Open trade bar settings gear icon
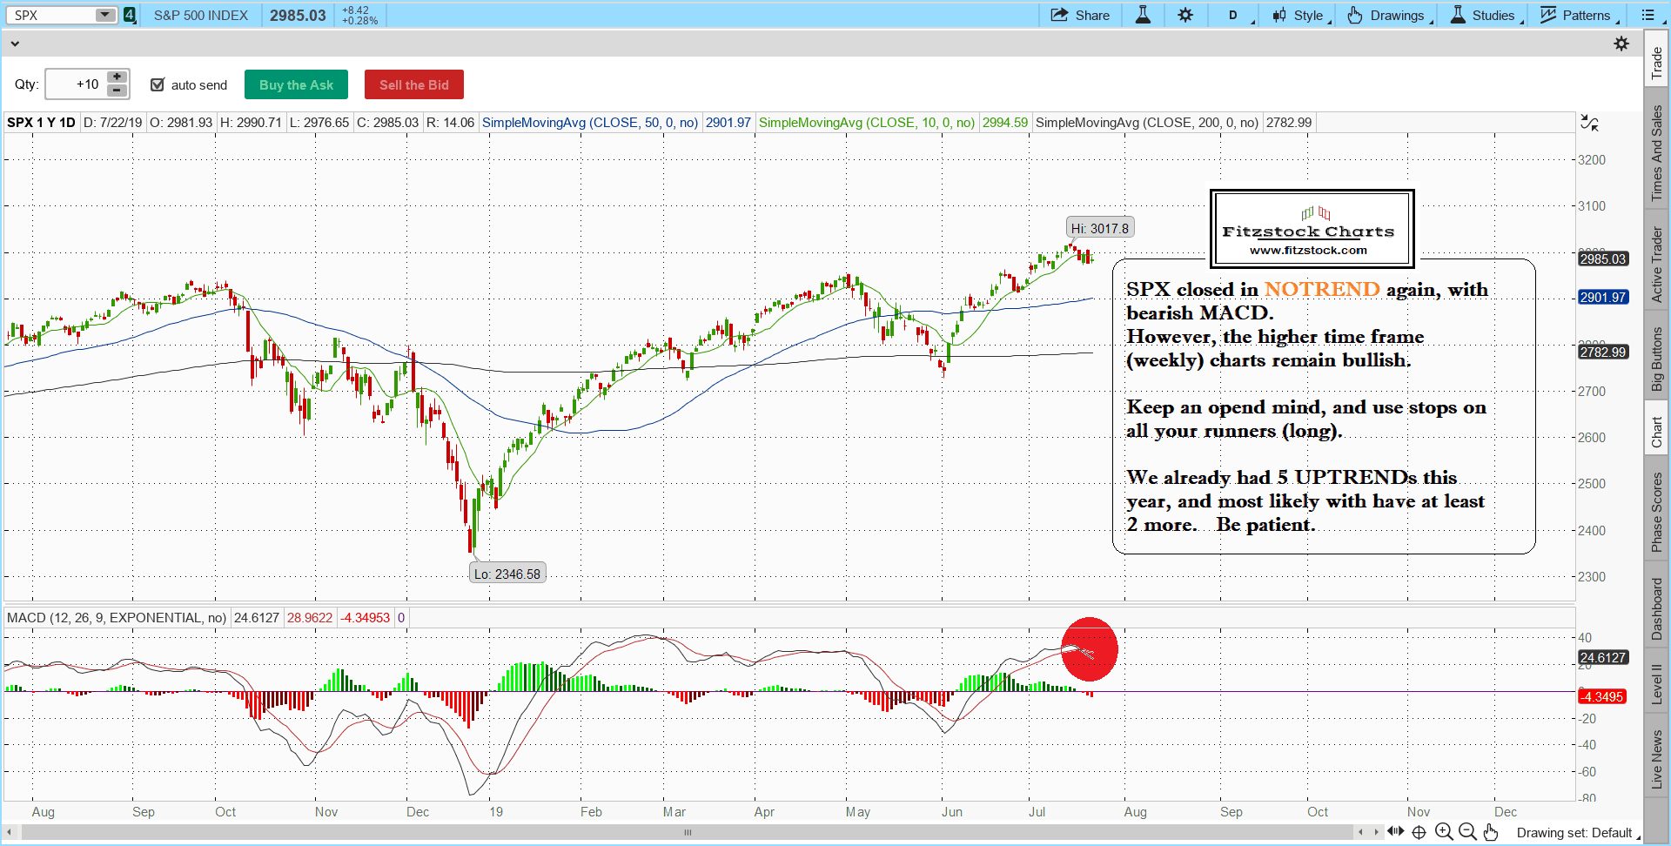Screen dimensions: 1671x846 (x=1621, y=44)
